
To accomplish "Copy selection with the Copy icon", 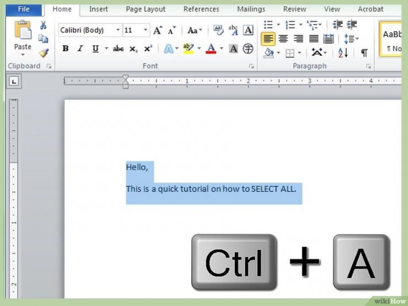I will click(43, 39).
